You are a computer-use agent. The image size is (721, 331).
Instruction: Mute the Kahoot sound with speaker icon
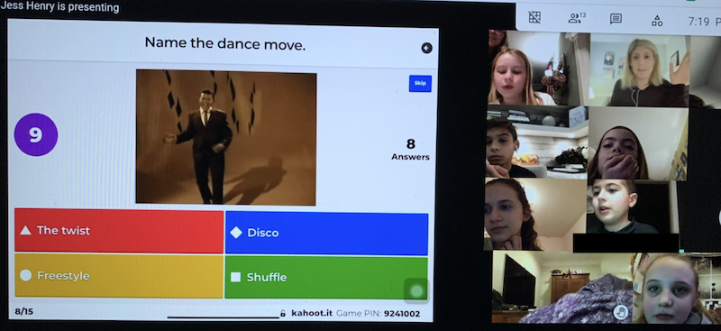(426, 48)
